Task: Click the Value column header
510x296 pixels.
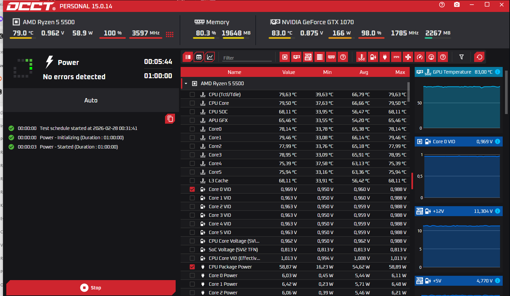Action: pos(289,72)
